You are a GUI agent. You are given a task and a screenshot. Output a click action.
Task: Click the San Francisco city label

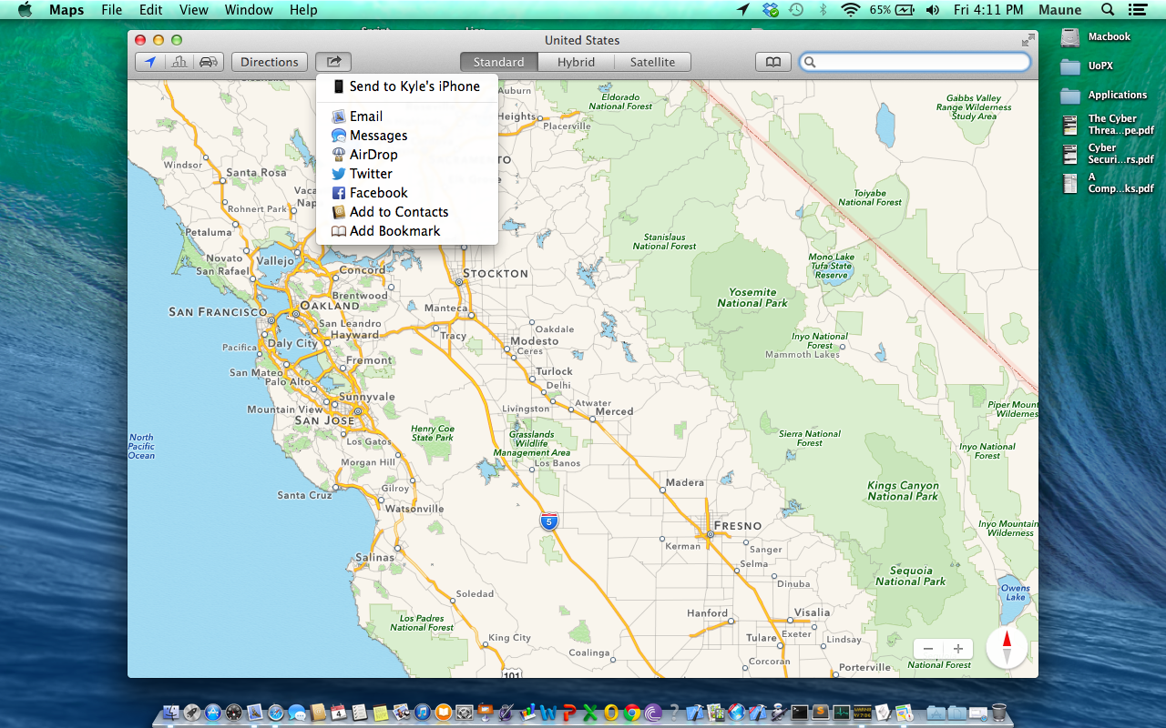tap(219, 312)
